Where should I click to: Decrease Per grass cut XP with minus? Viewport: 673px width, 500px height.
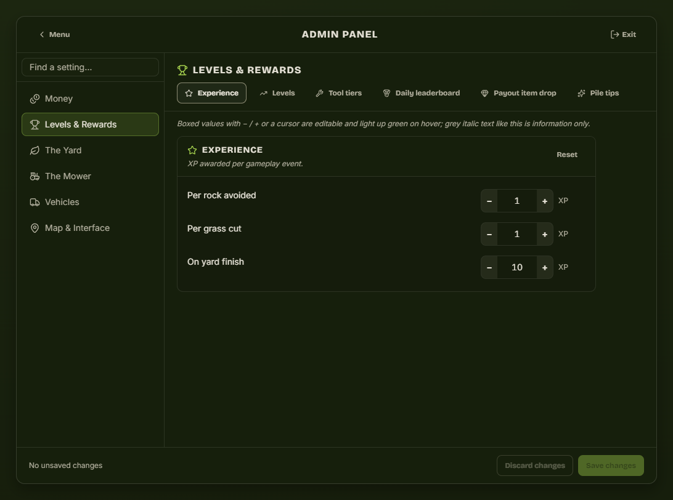click(x=489, y=234)
